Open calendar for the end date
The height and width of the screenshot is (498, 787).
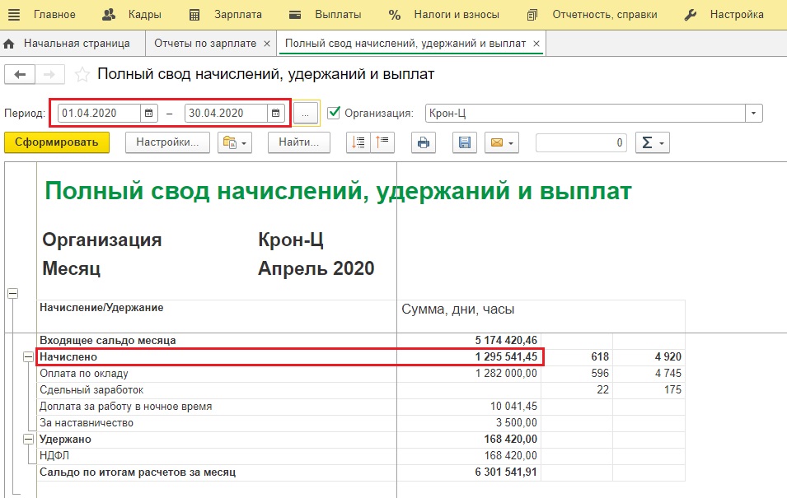tap(276, 114)
